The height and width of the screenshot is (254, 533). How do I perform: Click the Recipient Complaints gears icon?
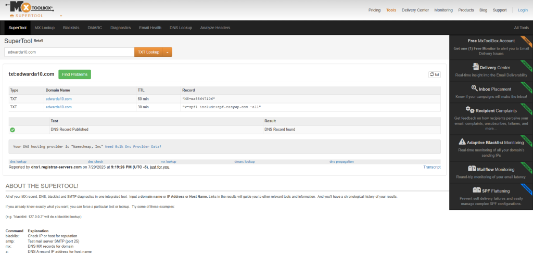470,109
